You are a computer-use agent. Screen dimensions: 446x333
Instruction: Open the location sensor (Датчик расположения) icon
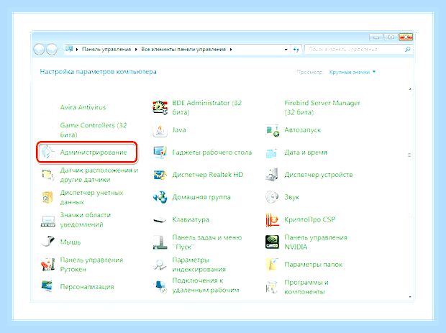[x=47, y=175]
